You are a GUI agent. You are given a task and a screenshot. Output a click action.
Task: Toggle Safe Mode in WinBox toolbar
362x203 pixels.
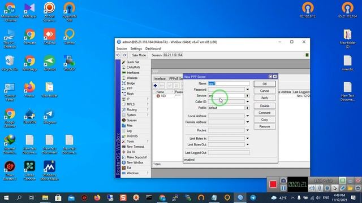tap(139, 55)
